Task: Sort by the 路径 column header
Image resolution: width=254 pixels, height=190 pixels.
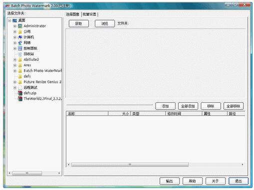Action: [236, 114]
